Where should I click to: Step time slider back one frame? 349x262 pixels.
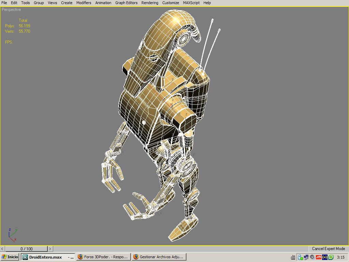[x=2, y=249]
